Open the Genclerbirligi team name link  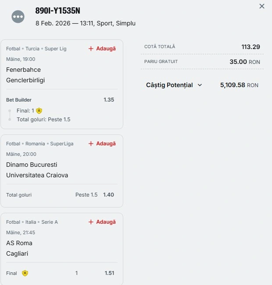25,80
